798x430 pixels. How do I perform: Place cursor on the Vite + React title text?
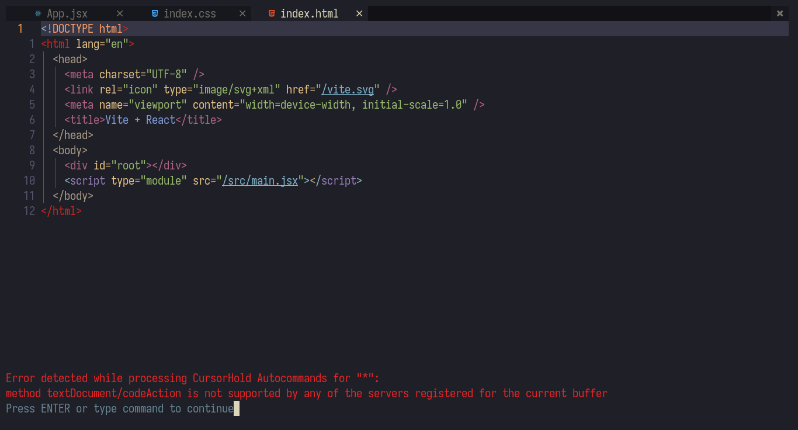click(x=138, y=119)
